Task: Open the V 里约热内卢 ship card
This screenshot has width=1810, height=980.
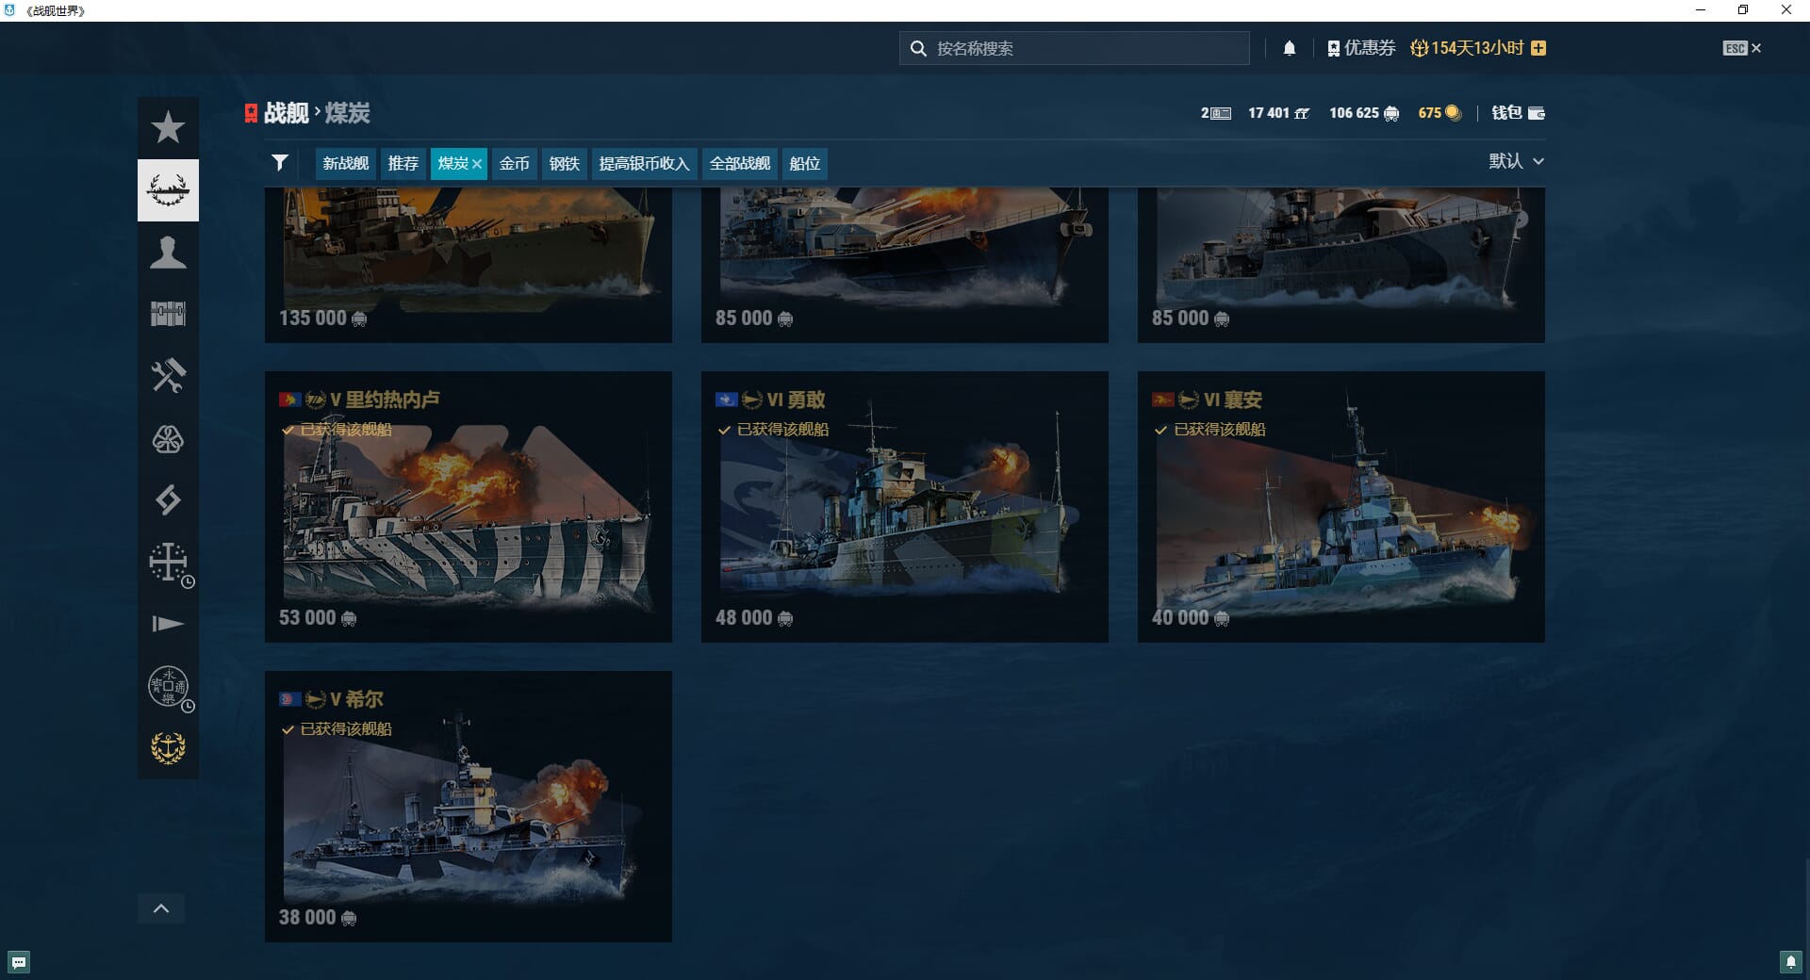Action: pos(468,507)
